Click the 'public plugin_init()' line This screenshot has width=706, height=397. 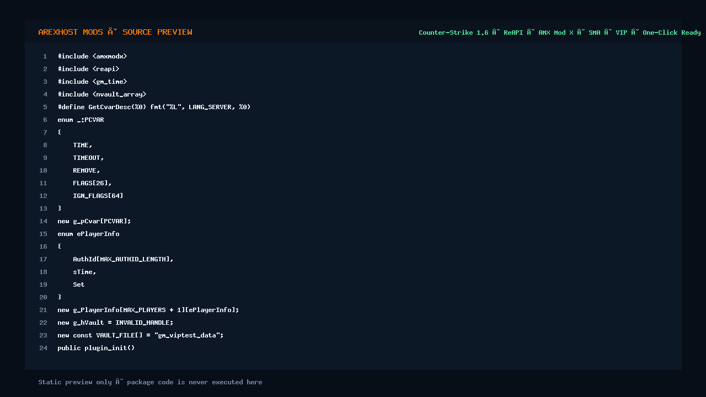(x=96, y=348)
